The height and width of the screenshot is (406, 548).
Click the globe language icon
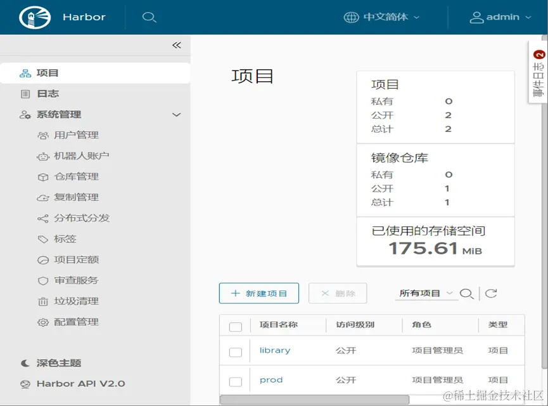click(x=351, y=16)
